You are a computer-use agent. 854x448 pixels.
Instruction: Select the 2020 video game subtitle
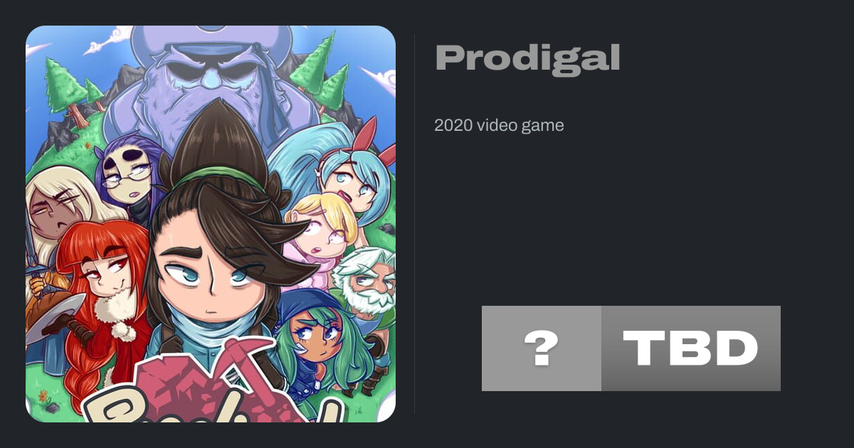pos(499,126)
